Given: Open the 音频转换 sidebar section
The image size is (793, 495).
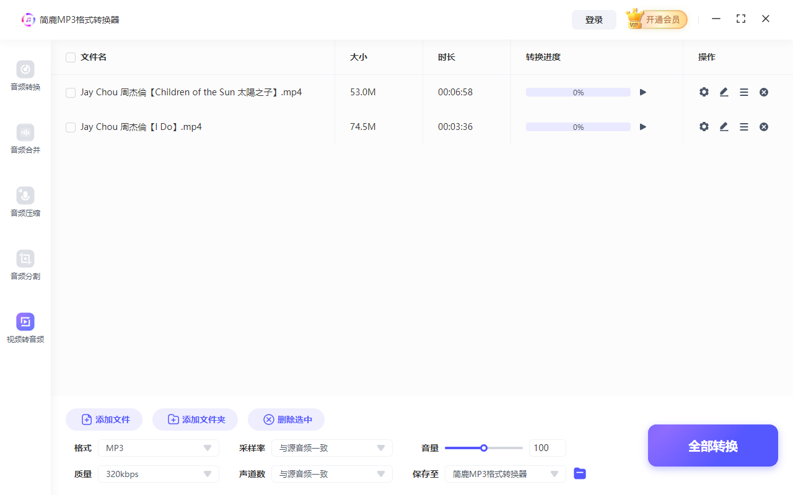Looking at the screenshot, I should click(25, 76).
